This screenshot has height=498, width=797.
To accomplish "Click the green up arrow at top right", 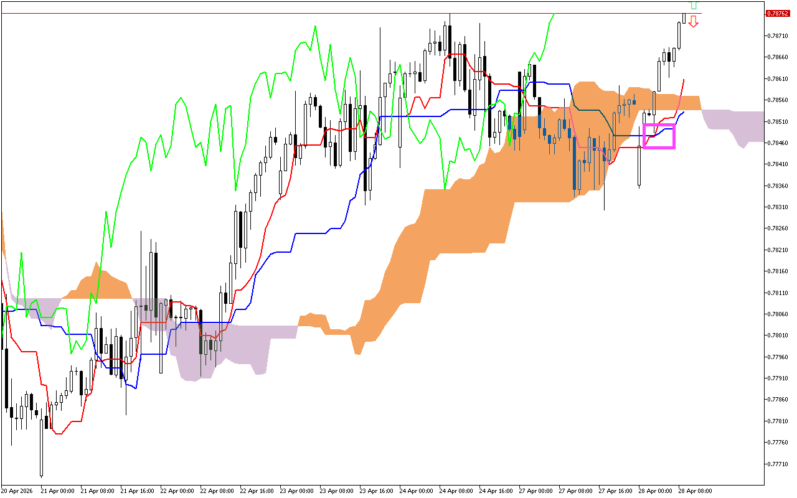I will click(693, 5).
